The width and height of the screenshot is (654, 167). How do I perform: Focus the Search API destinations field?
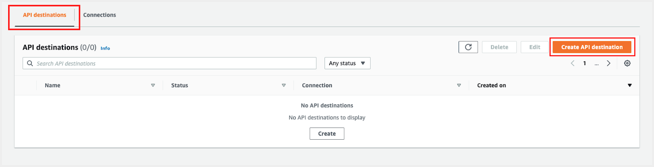pyautogui.click(x=172, y=63)
